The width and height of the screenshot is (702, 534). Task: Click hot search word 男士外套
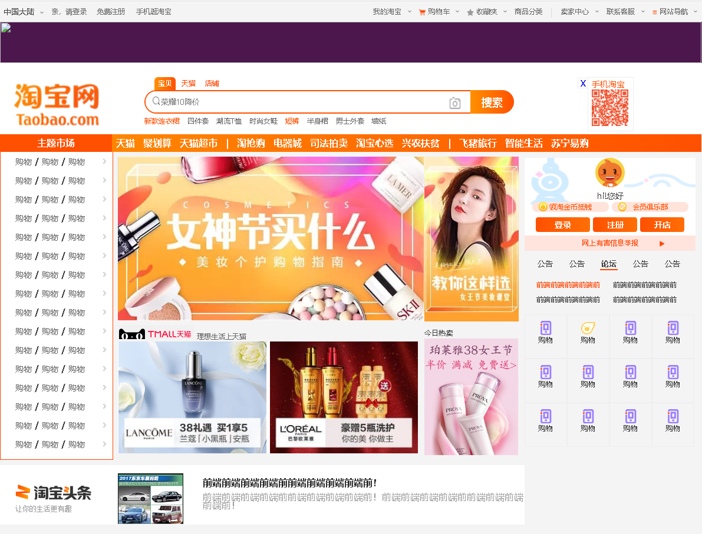(x=350, y=121)
